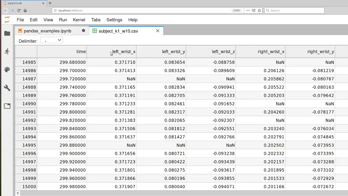Open the Open Tabs sidebar icon
The width and height of the screenshot is (348, 196).
point(7,106)
